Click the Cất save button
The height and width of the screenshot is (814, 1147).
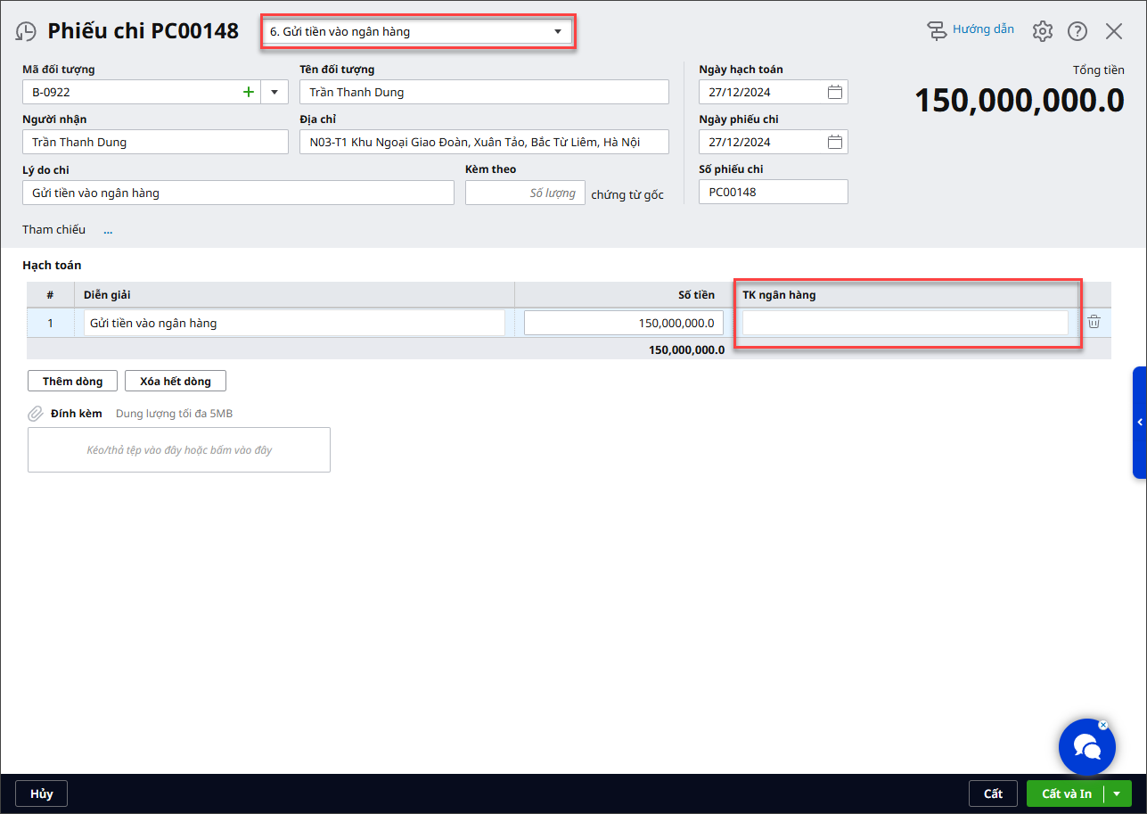click(x=993, y=793)
